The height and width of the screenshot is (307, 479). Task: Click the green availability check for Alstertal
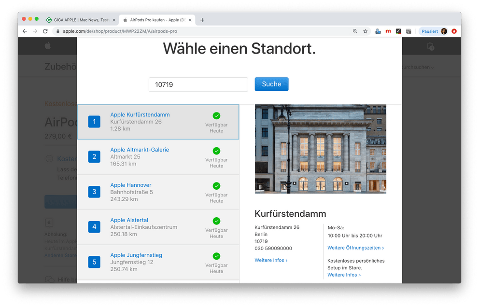pyautogui.click(x=217, y=221)
